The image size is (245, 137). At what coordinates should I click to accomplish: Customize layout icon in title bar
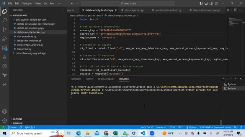pos(216,3)
